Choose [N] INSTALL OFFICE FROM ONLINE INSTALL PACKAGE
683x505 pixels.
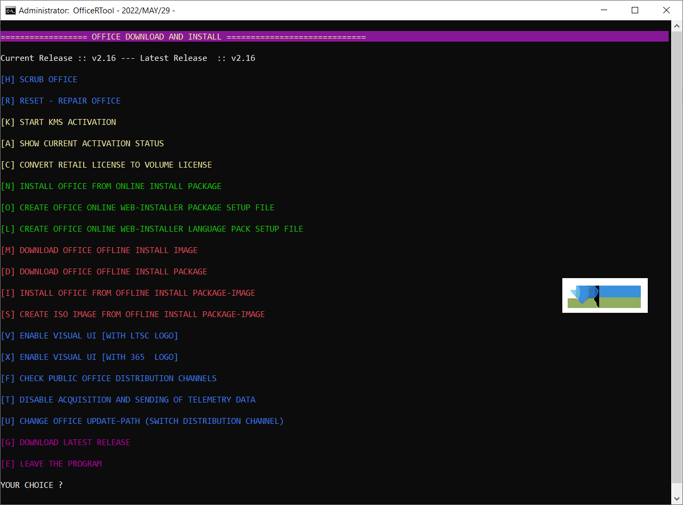(x=111, y=186)
